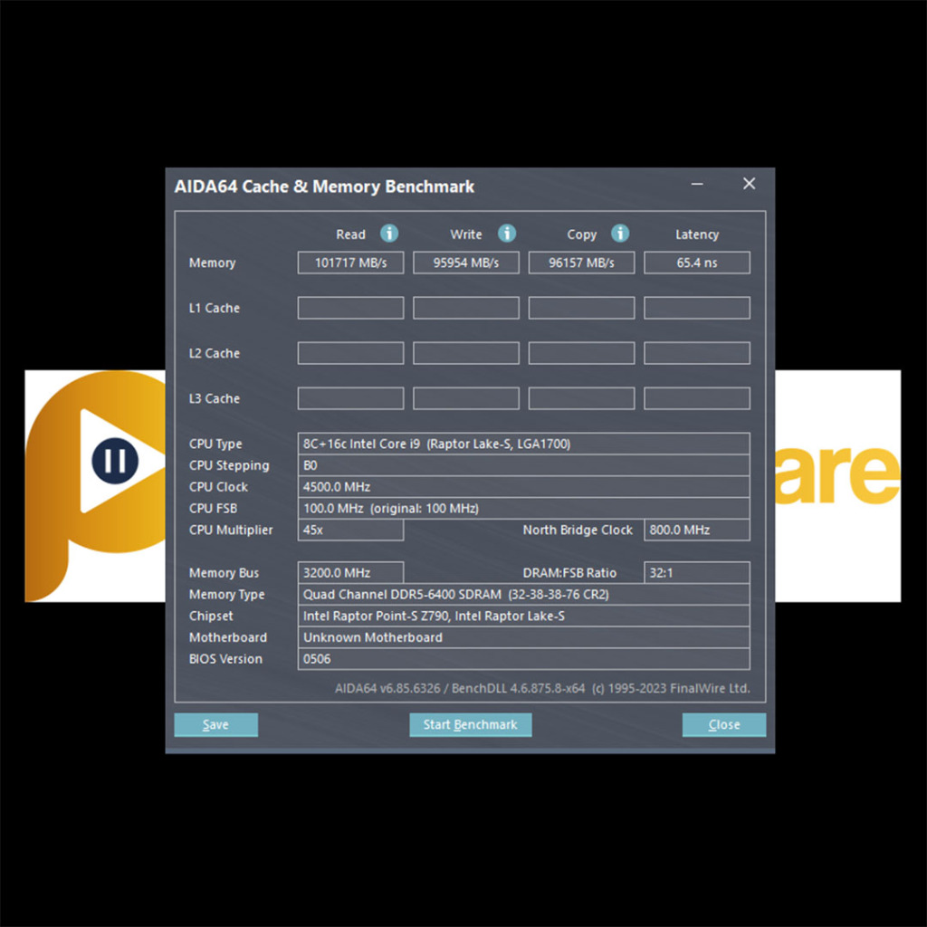Click the Memory row label

tap(212, 263)
